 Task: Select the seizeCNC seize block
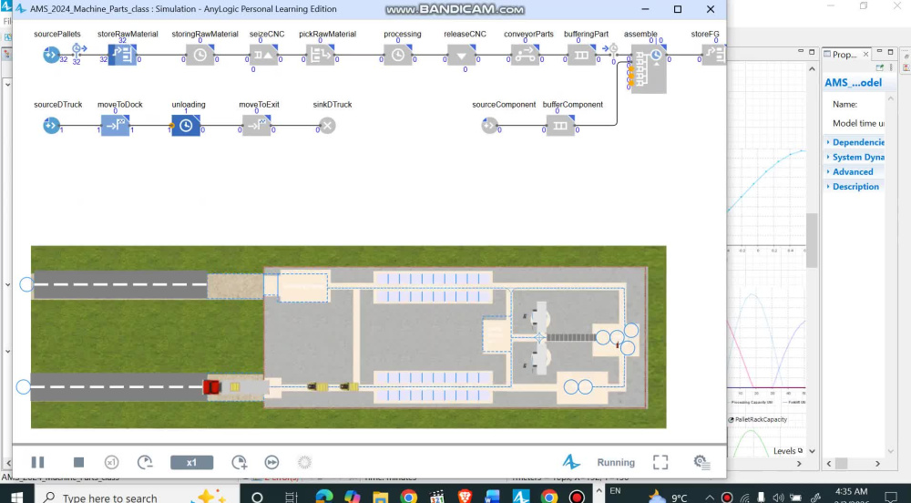[x=264, y=56]
